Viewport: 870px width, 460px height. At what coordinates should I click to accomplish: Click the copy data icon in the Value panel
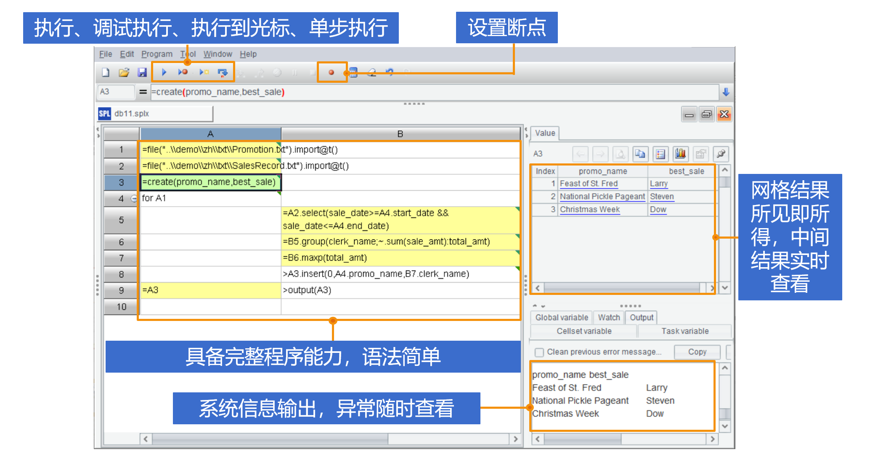[640, 154]
